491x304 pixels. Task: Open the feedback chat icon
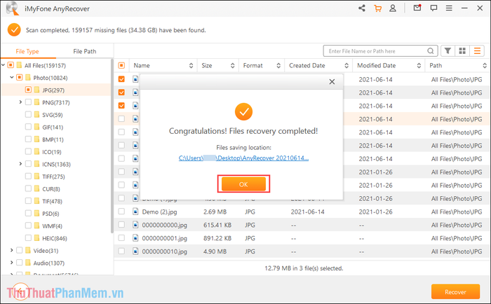433,8
